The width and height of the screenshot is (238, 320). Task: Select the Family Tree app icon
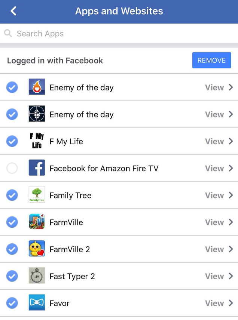(37, 195)
